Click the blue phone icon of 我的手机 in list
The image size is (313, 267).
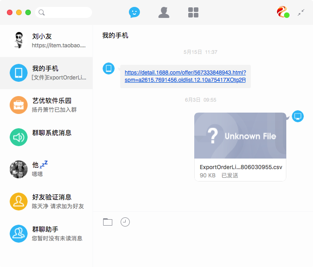point(18,73)
